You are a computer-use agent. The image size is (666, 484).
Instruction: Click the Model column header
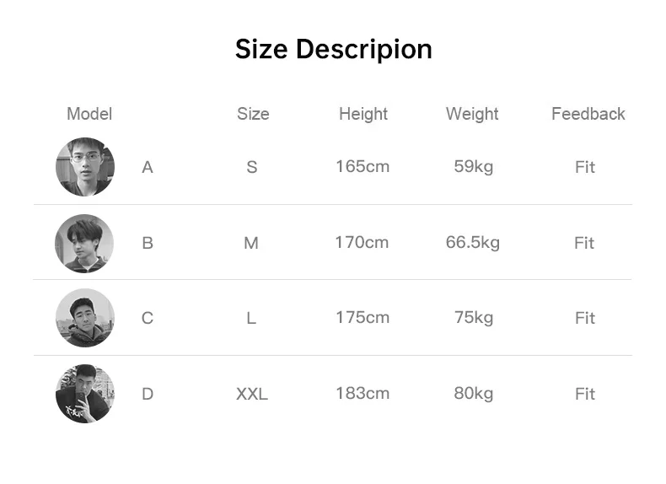click(x=89, y=114)
